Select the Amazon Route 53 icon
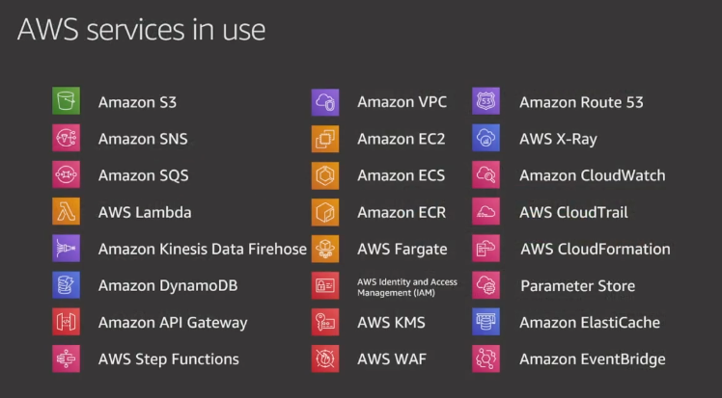 click(486, 100)
